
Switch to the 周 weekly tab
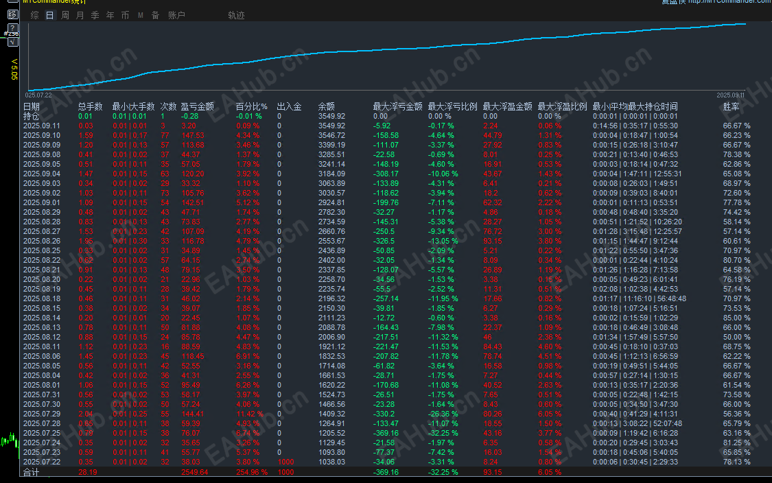coord(65,15)
